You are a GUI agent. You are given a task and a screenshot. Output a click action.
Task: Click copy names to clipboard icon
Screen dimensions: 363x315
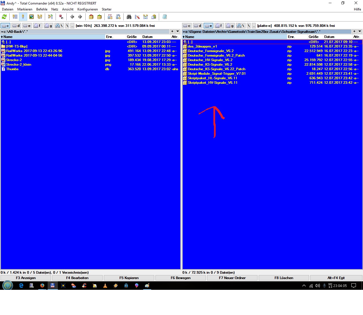154,17
